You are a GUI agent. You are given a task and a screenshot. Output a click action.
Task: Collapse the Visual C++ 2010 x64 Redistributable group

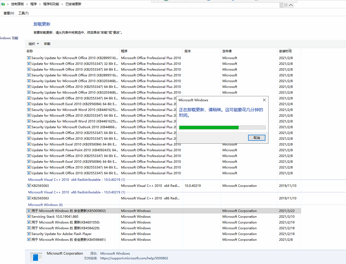(x=77, y=180)
